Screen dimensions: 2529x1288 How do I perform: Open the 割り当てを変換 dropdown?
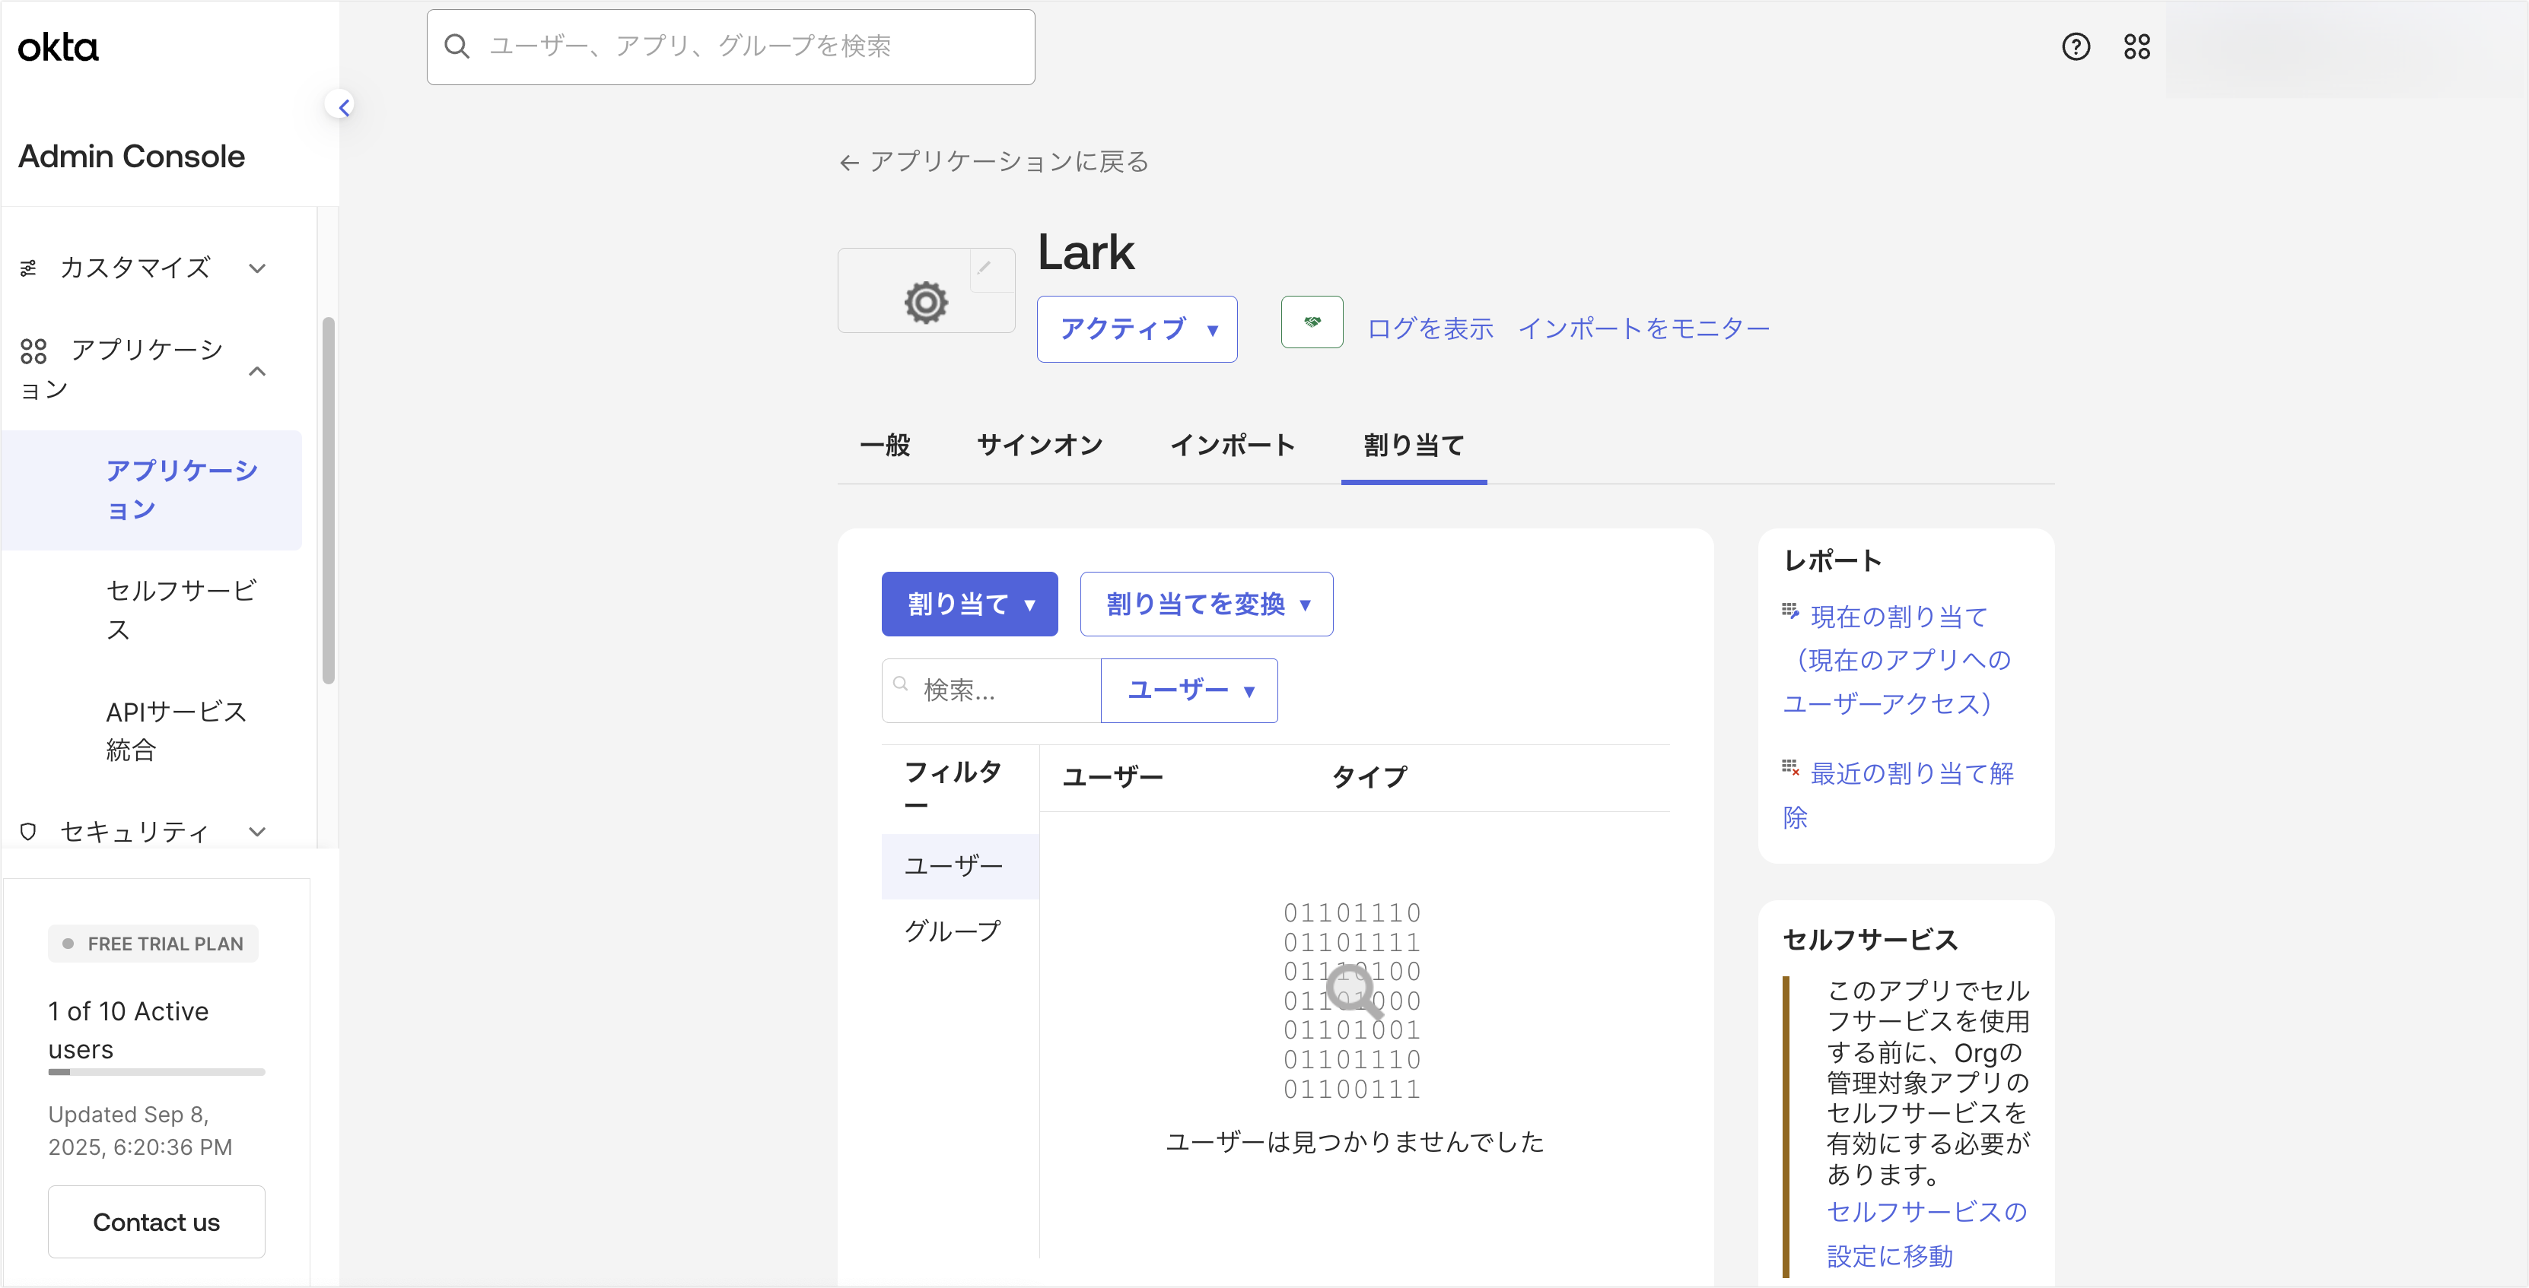(x=1206, y=604)
